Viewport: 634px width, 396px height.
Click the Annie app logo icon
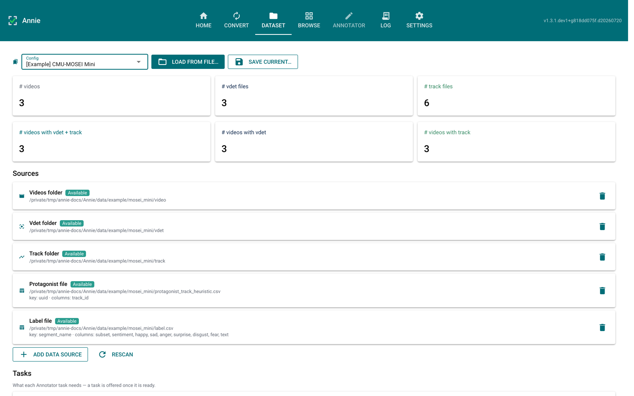pyautogui.click(x=13, y=21)
